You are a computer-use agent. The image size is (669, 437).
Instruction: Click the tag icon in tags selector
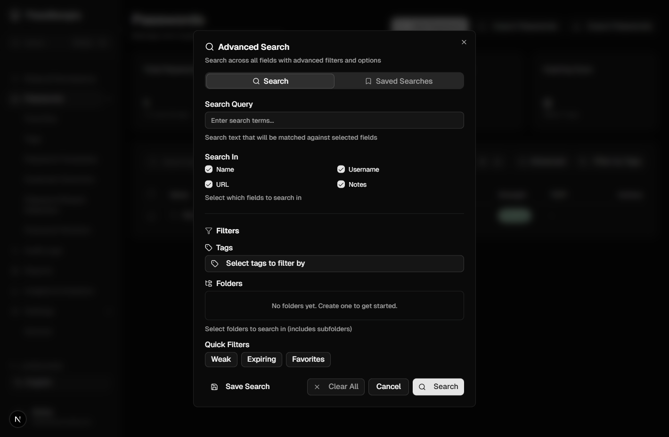[x=215, y=264]
